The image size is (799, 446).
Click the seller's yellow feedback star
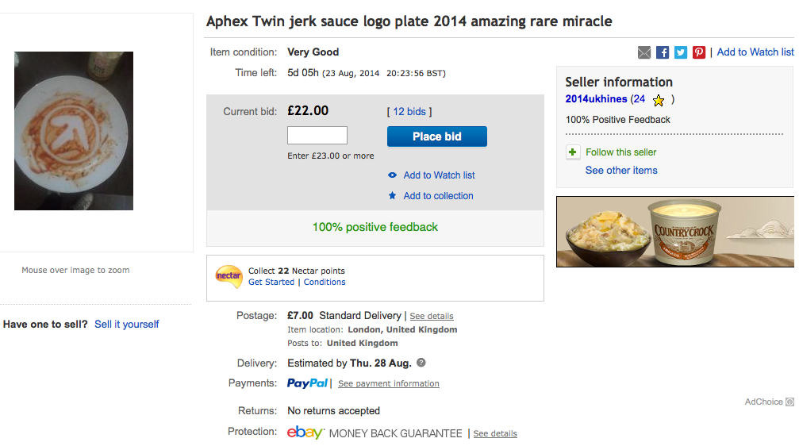658,100
